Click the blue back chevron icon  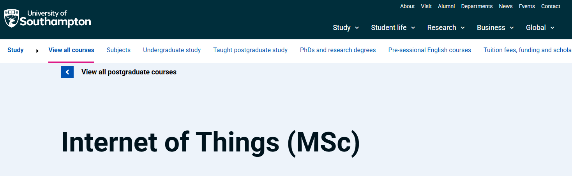pos(67,72)
